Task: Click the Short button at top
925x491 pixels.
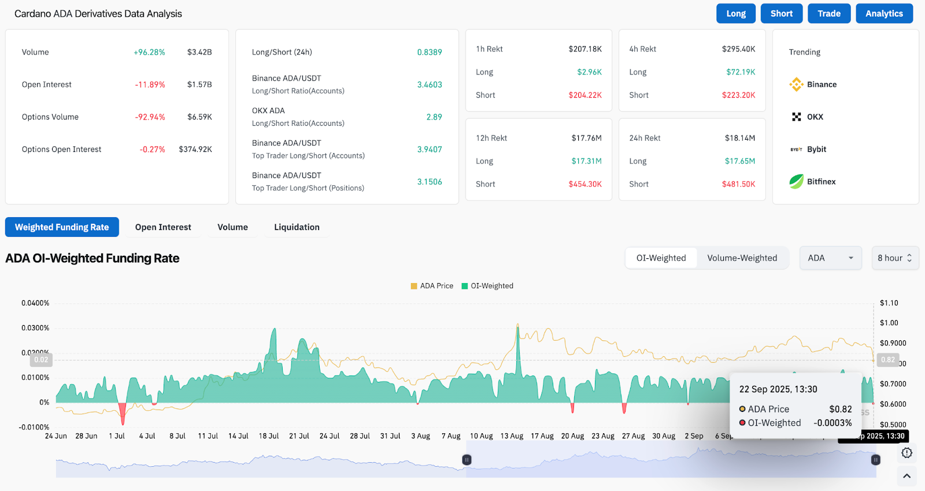Action: coord(782,13)
